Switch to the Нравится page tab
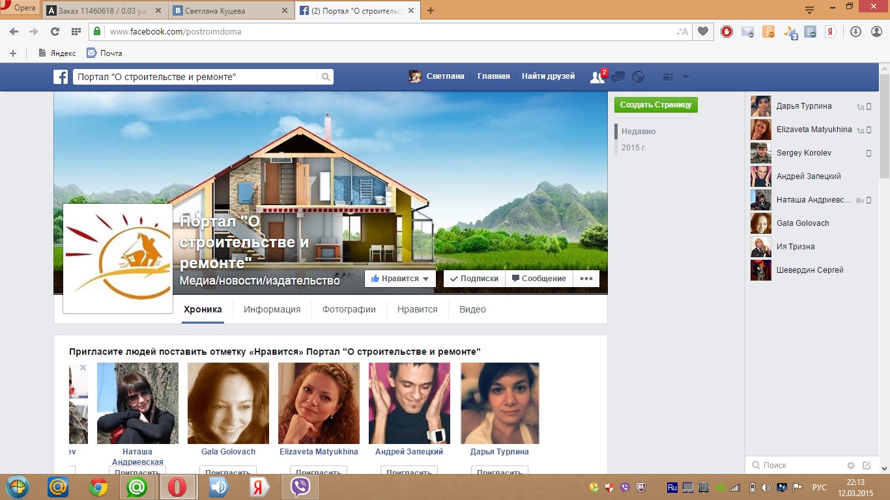Screen dimensions: 890x500 tap(418, 309)
